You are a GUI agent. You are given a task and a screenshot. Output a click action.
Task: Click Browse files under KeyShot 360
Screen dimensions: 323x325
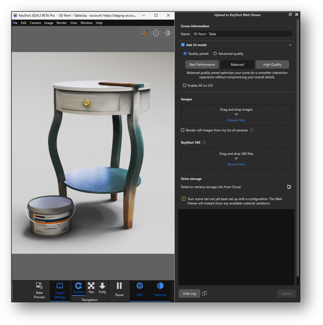click(x=236, y=164)
